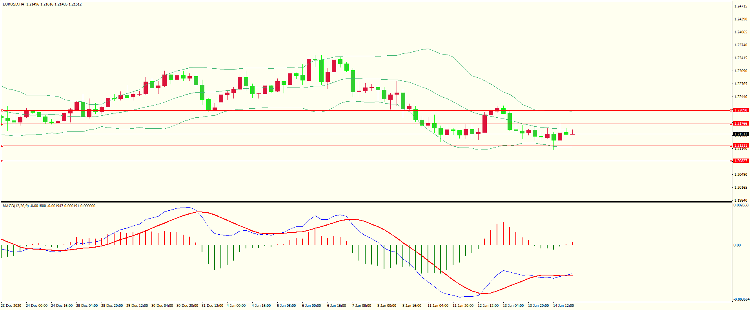Click the 1.23415 price scale value
The height and width of the screenshot is (310, 750).
(x=741, y=58)
